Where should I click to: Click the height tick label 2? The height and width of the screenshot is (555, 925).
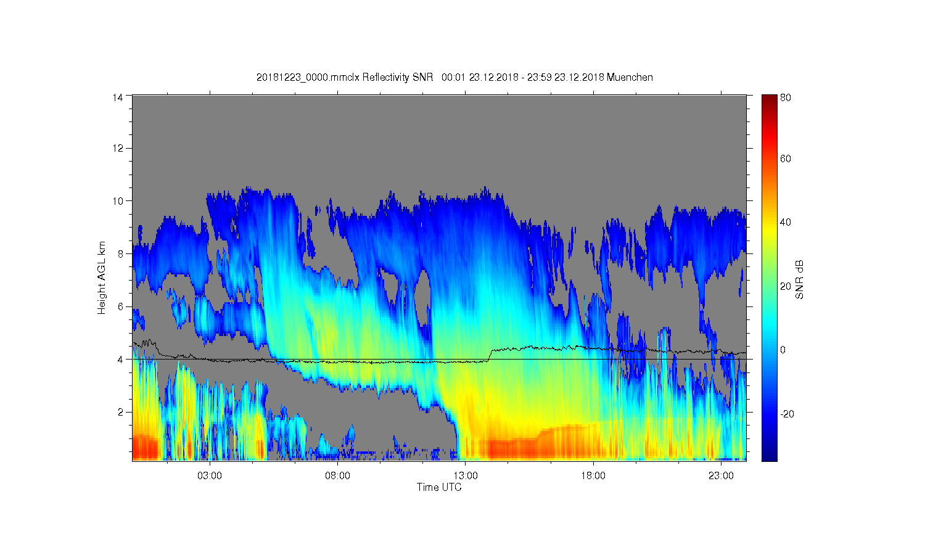pyautogui.click(x=120, y=412)
